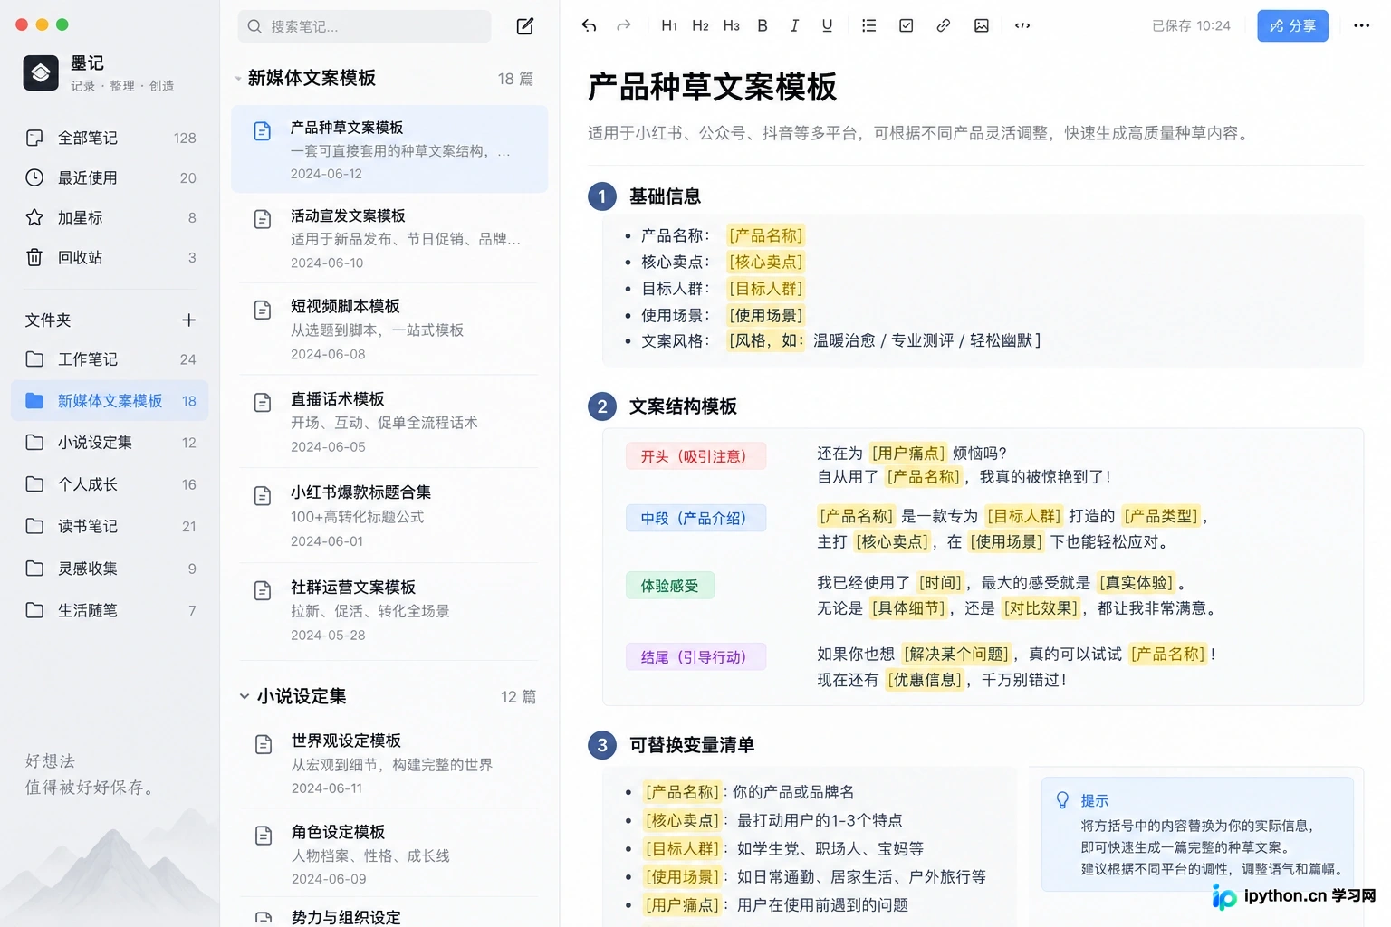Click the redo arrow in toolbar
The image size is (1391, 927).
pyautogui.click(x=623, y=25)
